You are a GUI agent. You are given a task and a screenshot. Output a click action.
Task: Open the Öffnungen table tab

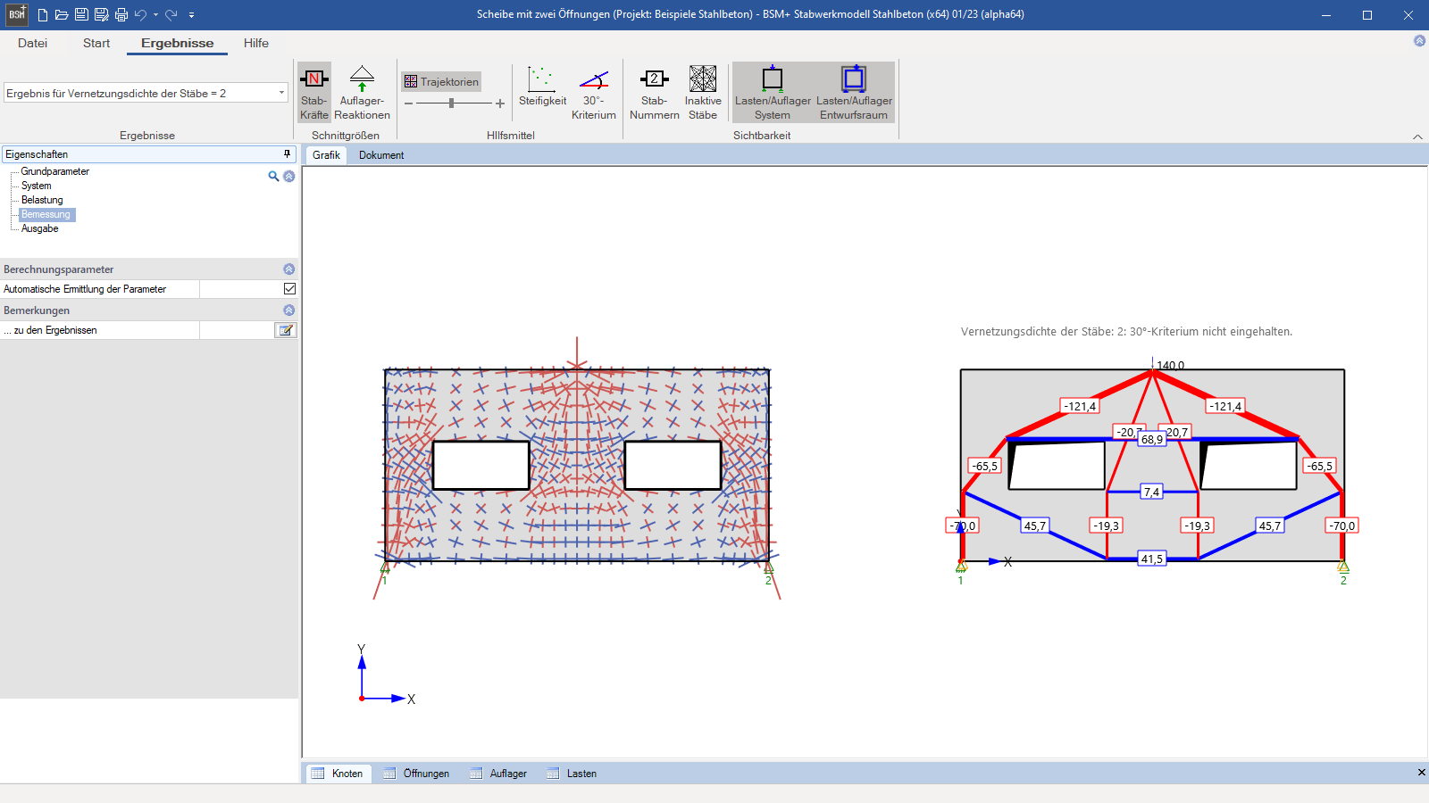417,774
